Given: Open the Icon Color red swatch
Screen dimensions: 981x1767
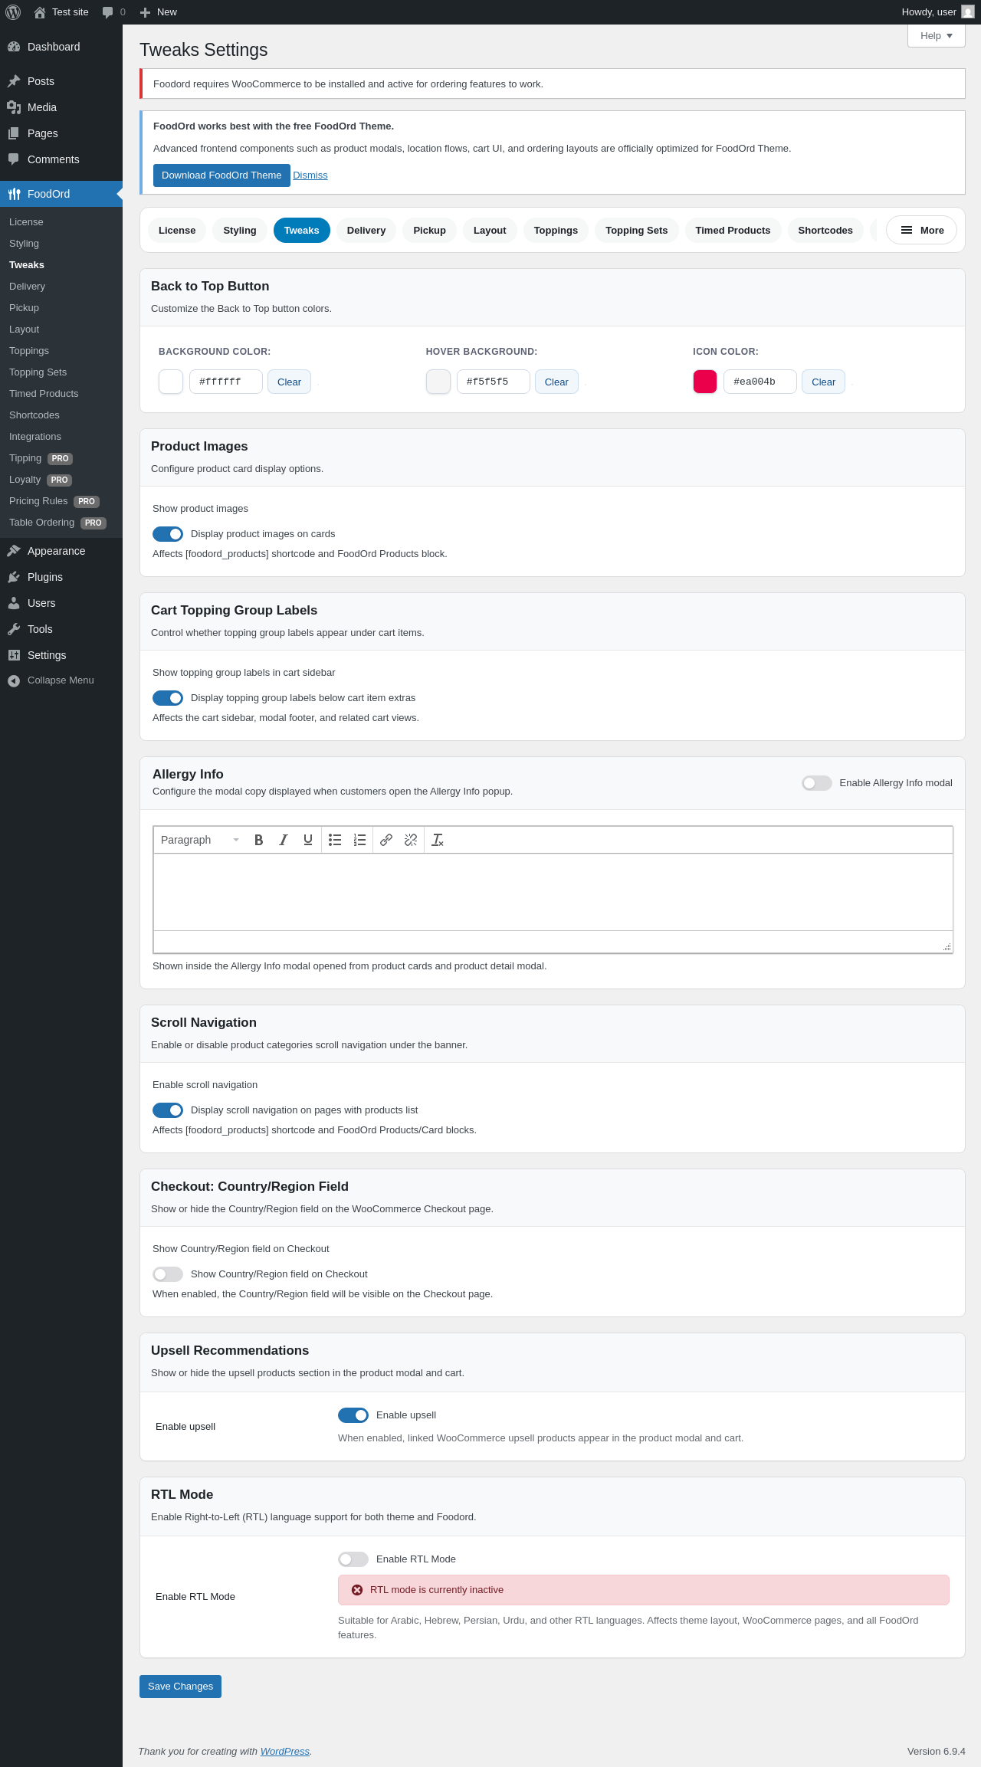Looking at the screenshot, I should 705,382.
